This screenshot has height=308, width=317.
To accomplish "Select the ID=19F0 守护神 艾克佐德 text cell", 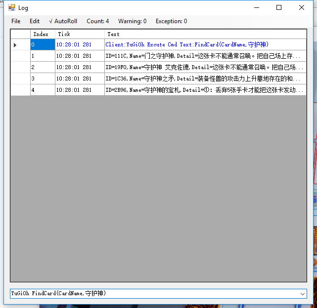I will [x=205, y=67].
